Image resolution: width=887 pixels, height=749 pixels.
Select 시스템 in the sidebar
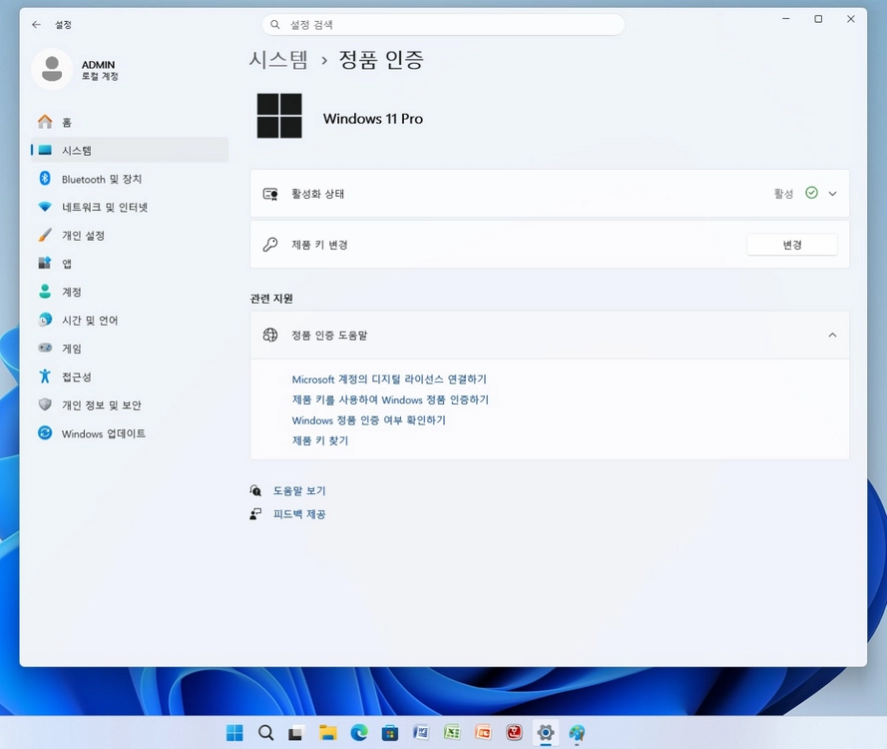(130, 150)
